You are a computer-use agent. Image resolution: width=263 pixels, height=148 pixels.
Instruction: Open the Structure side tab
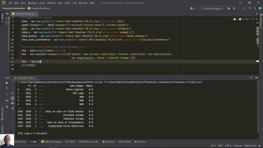(x=2, y=129)
